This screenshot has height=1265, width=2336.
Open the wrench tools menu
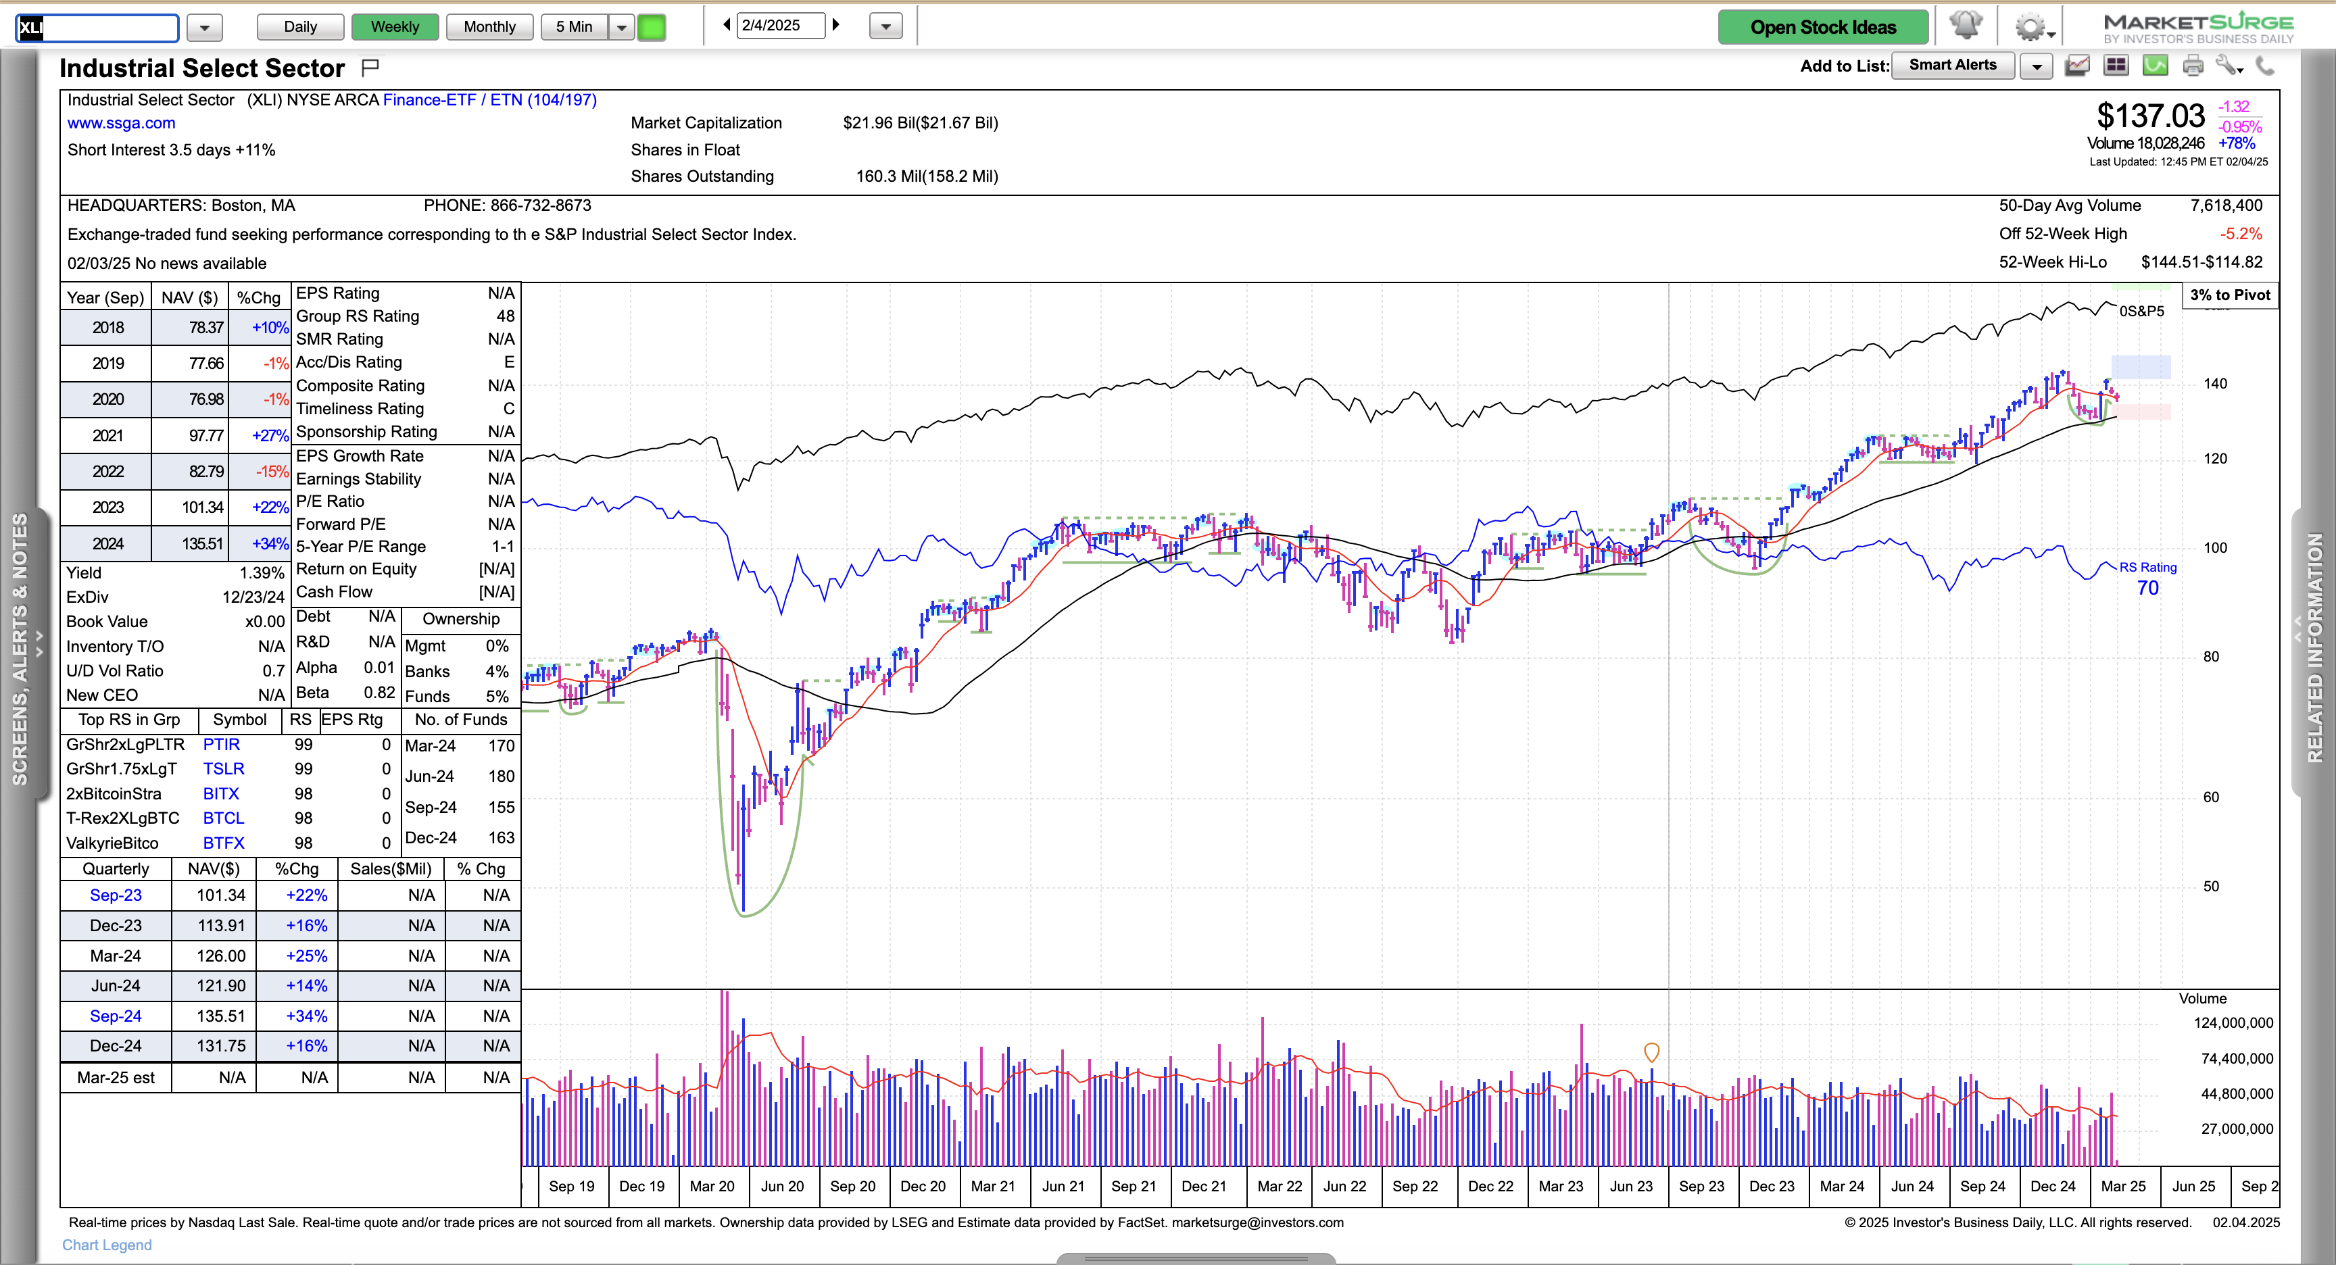coord(2228,66)
